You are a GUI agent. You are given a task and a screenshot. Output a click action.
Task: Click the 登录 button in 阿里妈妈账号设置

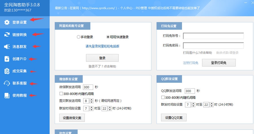click(102, 58)
